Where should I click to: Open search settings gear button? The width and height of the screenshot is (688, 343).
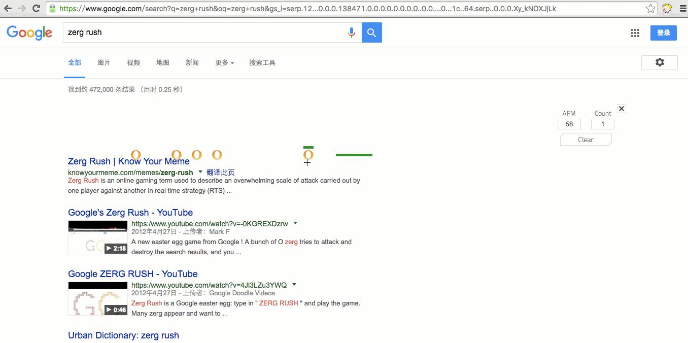[x=660, y=62]
